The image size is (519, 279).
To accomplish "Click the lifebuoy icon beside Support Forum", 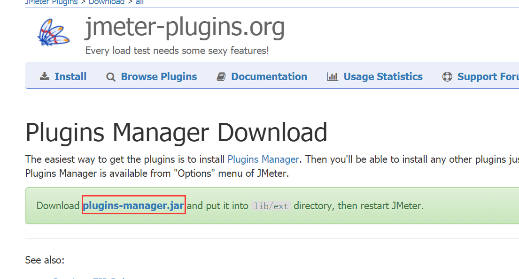I will [447, 77].
